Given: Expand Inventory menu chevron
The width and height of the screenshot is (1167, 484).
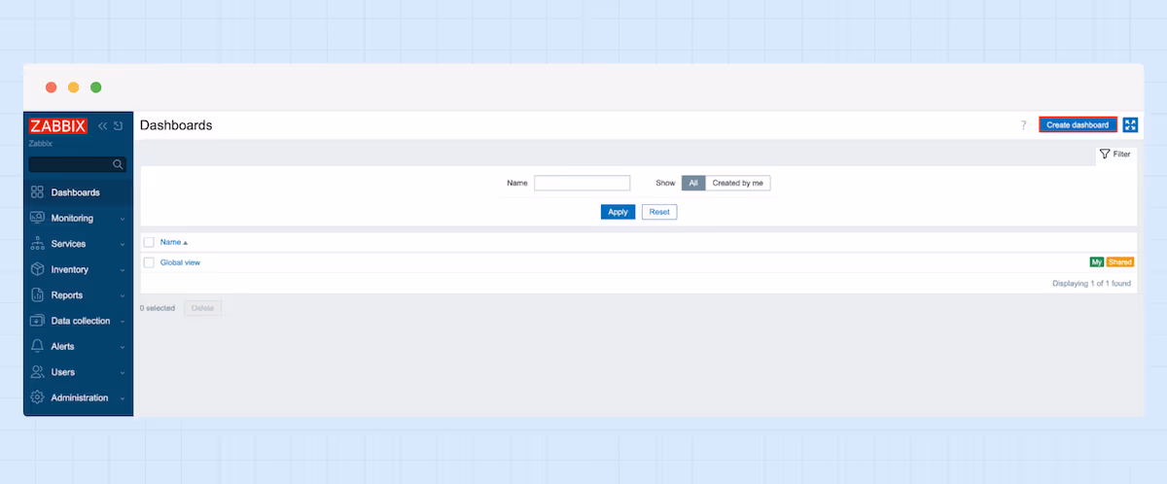Looking at the screenshot, I should click(x=123, y=270).
